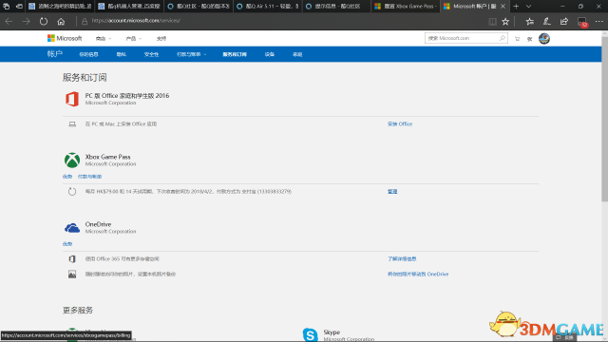
Task: Open the 隐私 nav tab
Action: pos(122,54)
